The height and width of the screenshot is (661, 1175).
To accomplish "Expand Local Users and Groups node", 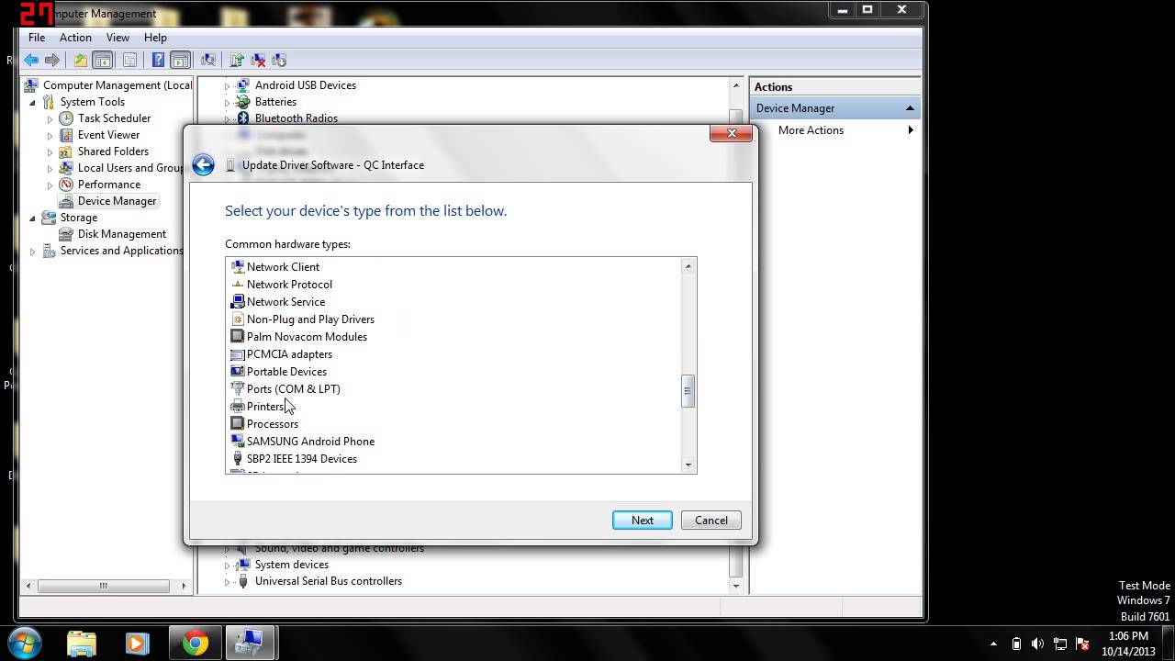I will [x=50, y=169].
